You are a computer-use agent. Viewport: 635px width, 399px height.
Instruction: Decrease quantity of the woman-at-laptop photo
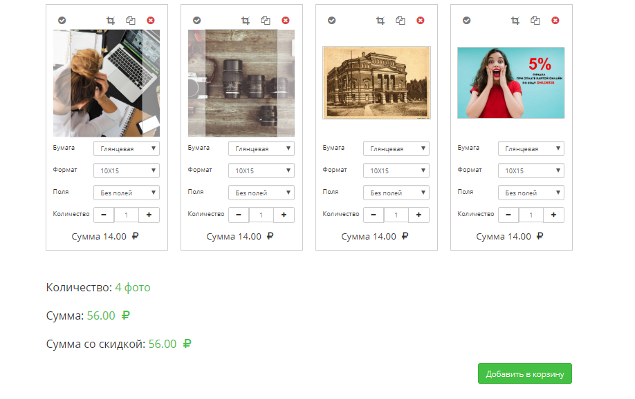[104, 215]
